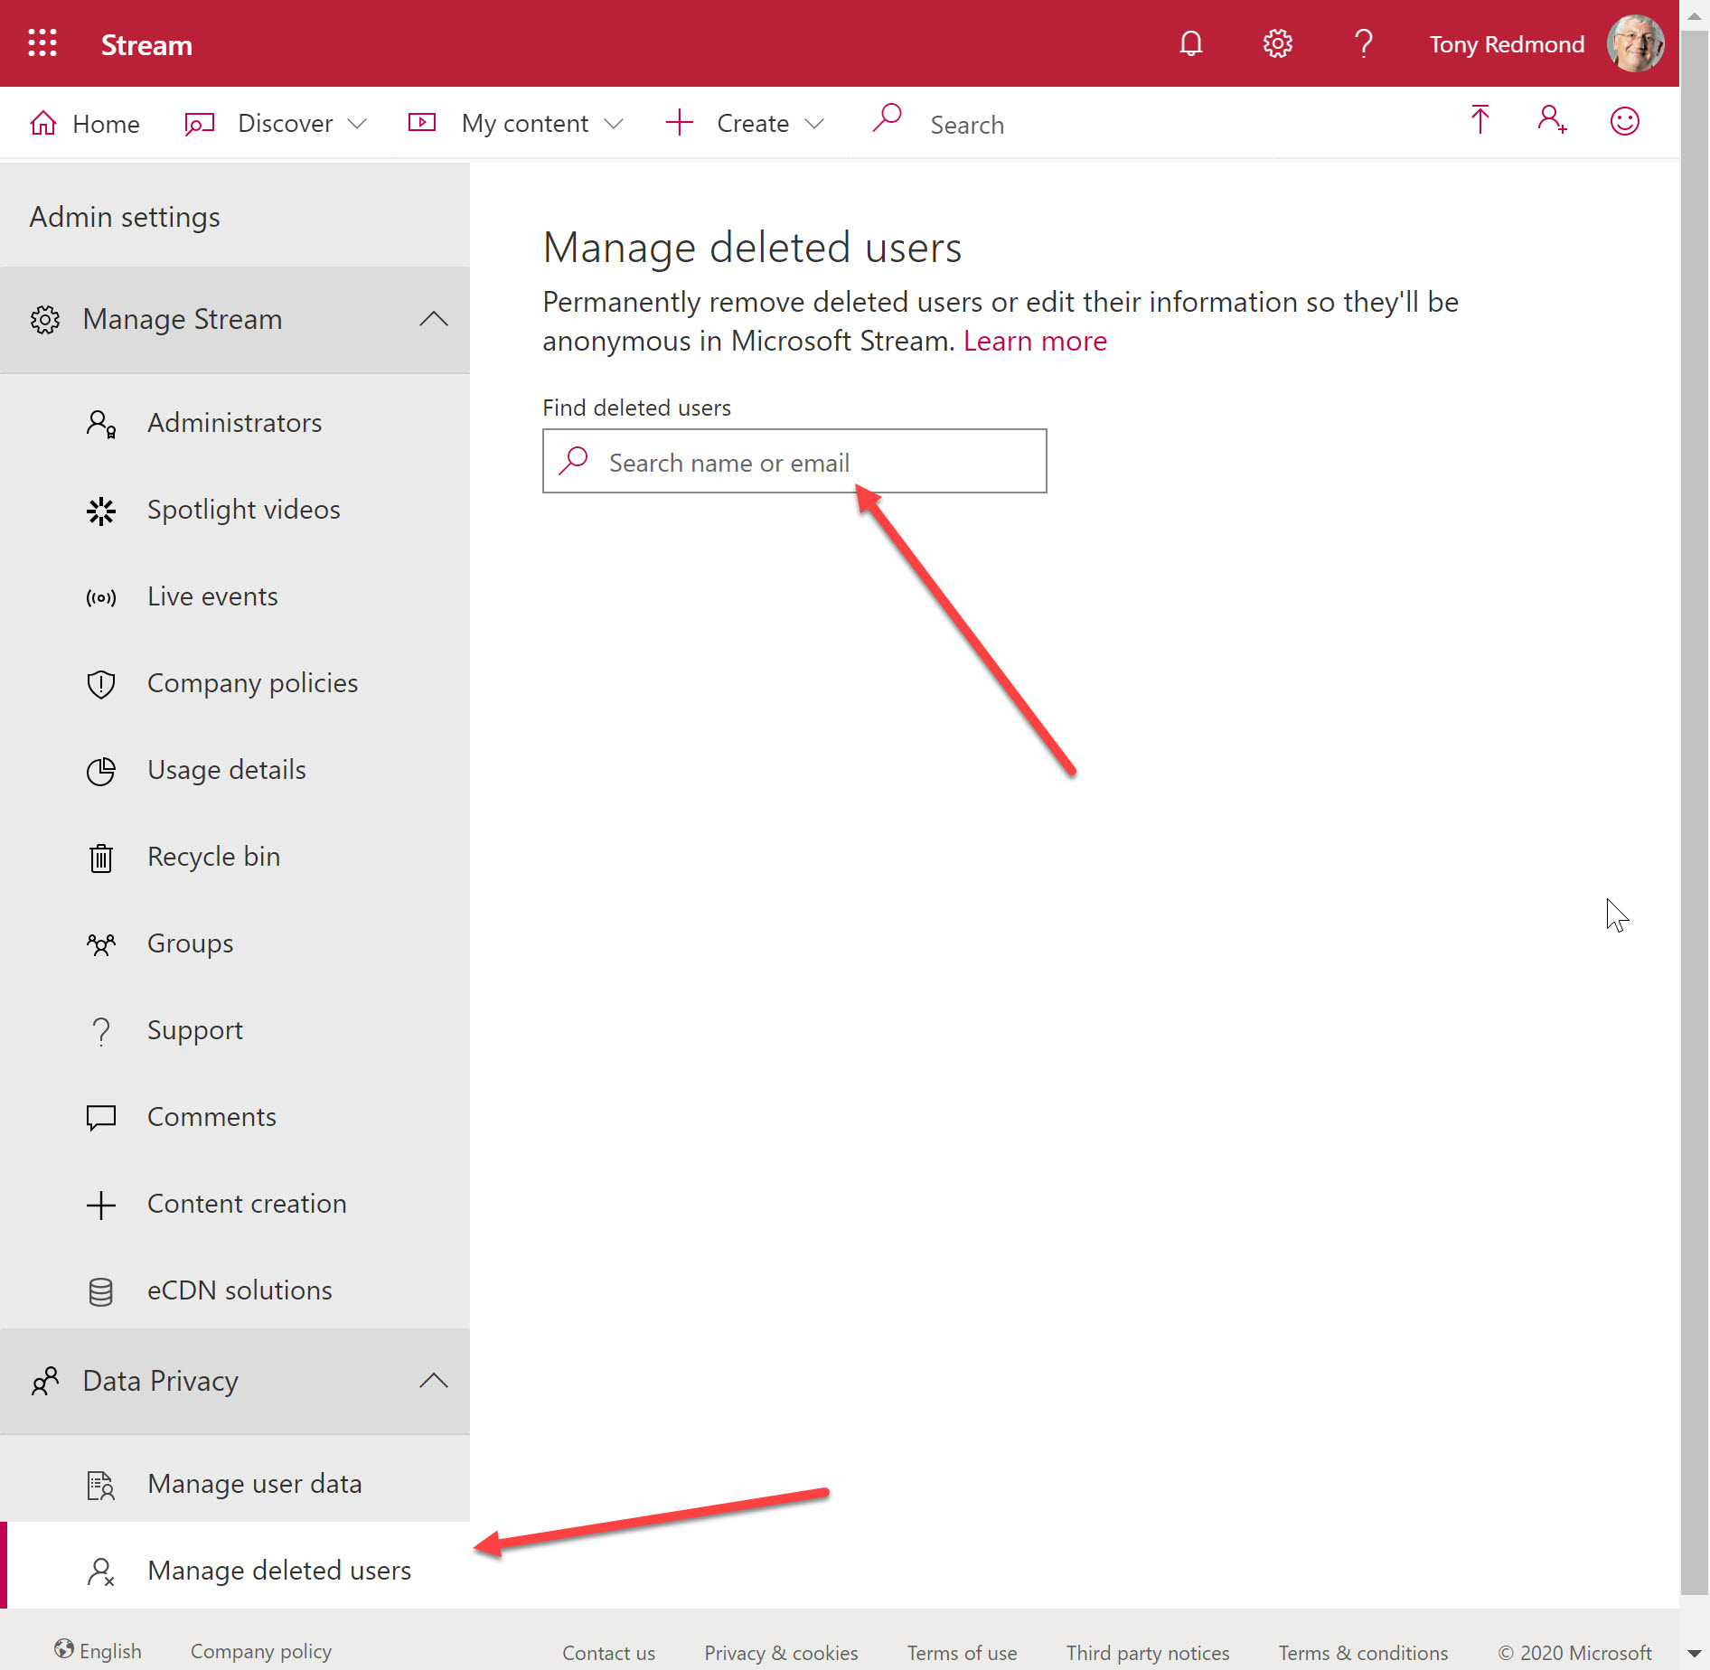This screenshot has width=1710, height=1670.
Task: Click the upload video arrow icon
Action: pyautogui.click(x=1480, y=120)
